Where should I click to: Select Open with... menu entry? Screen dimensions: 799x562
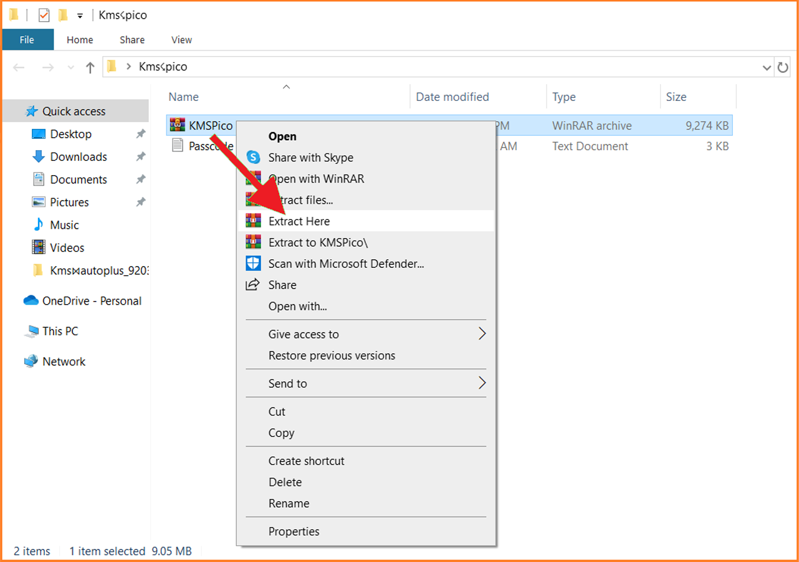pos(366,306)
